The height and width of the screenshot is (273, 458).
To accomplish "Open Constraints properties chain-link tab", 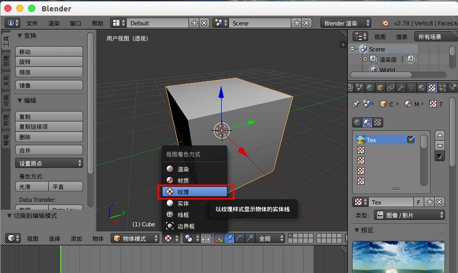I will pyautogui.click(x=390, y=88).
